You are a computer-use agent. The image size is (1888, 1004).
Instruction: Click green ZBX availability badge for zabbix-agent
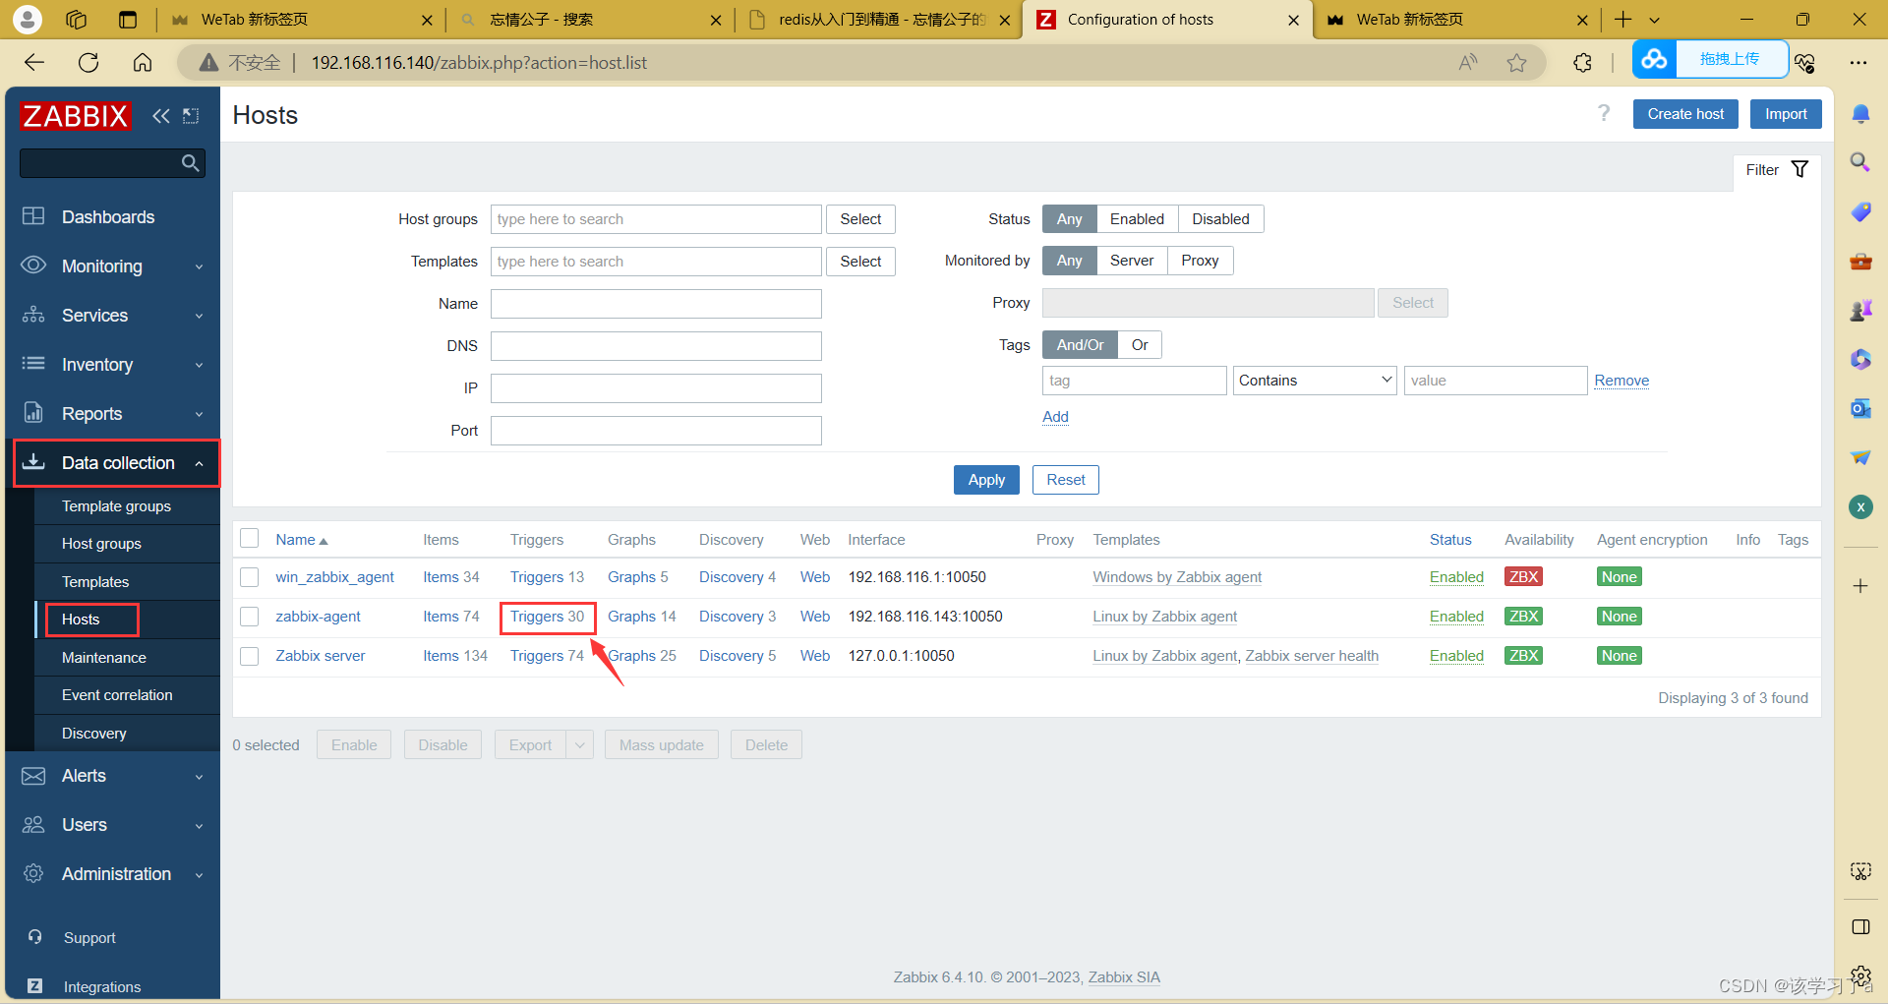point(1523,617)
